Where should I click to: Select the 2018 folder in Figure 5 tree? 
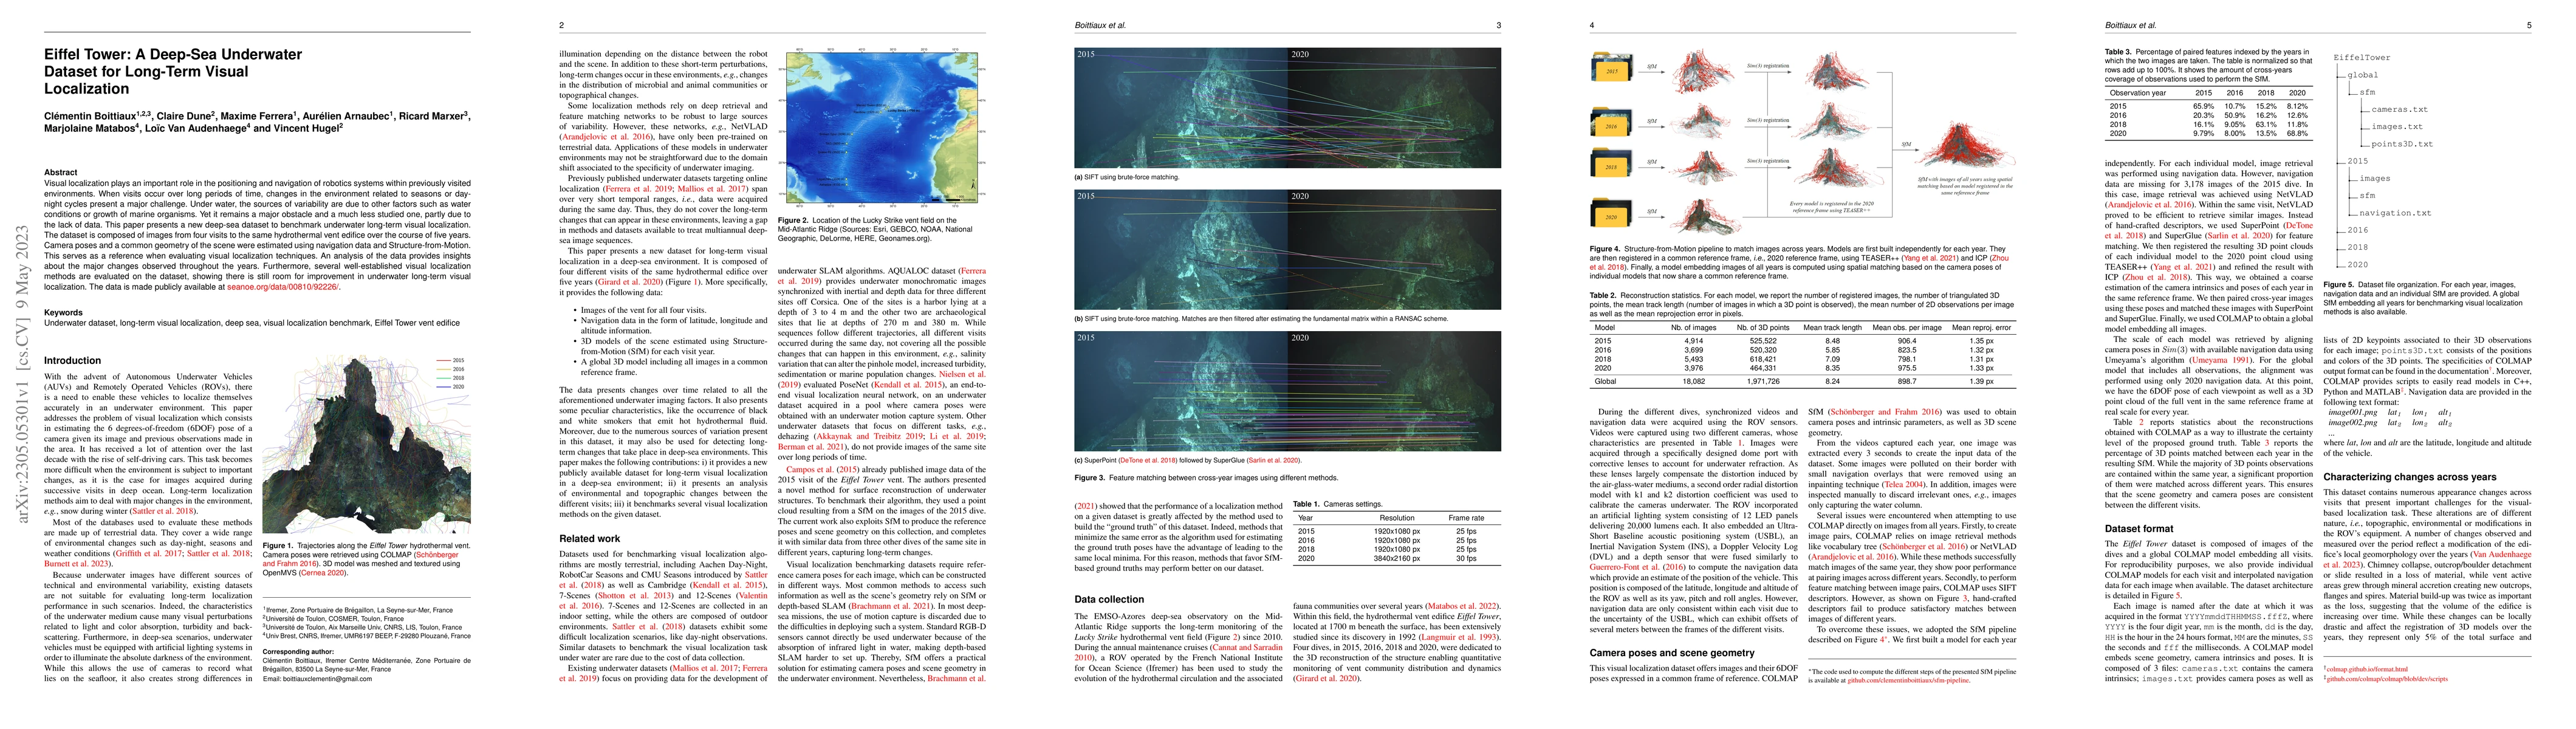point(2357,247)
